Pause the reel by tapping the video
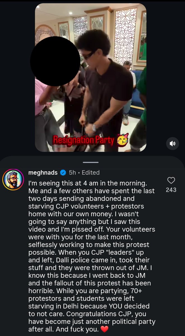185x336 pixels. tap(90, 78)
